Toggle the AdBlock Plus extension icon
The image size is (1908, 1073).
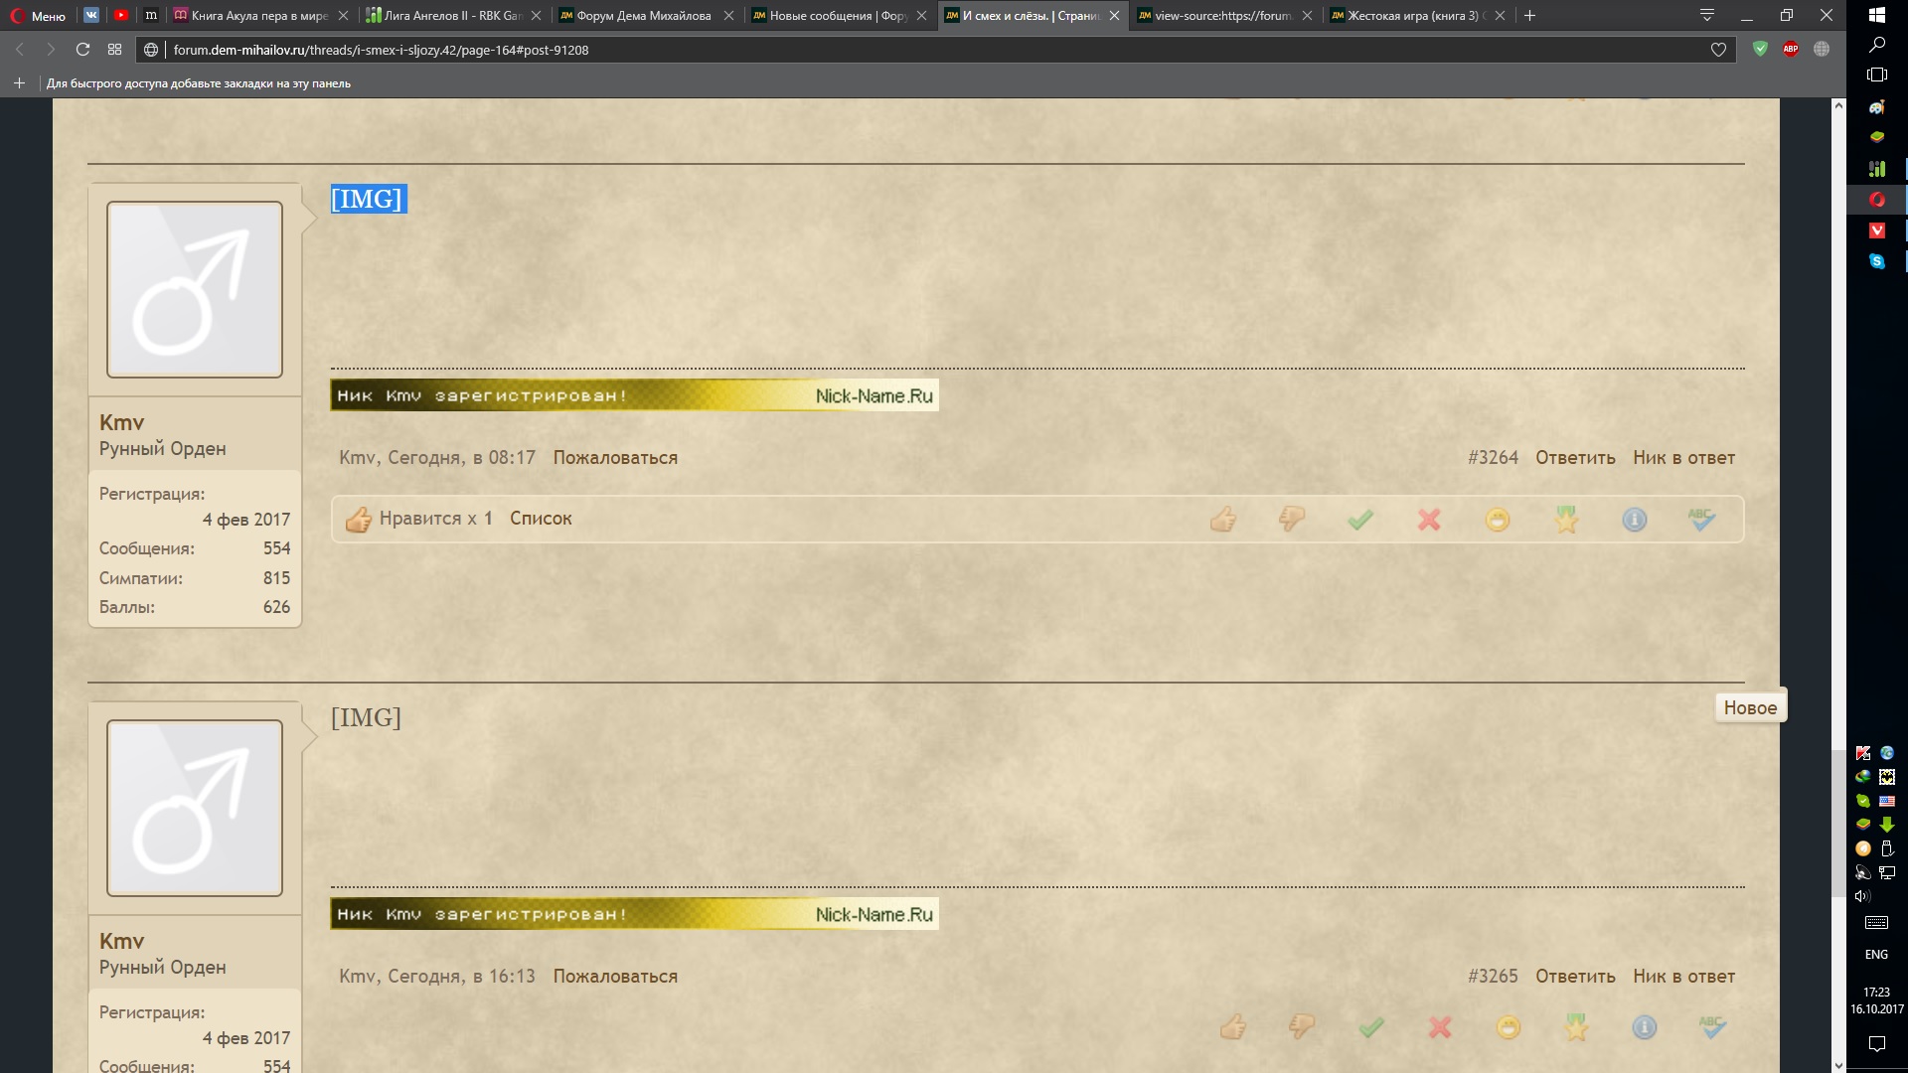(x=1791, y=49)
